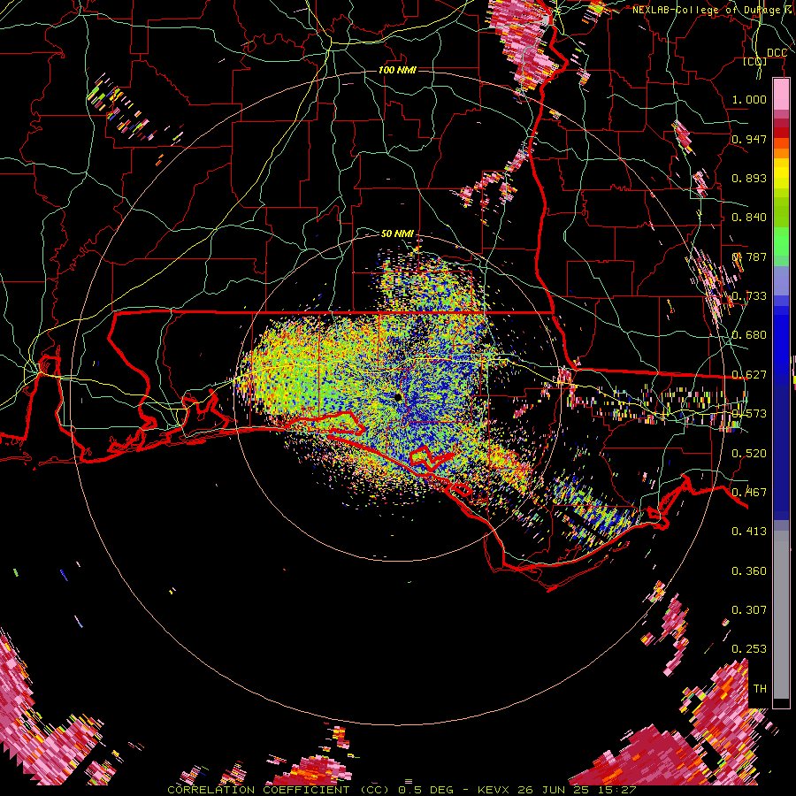The height and width of the screenshot is (796, 796).
Task: Click the 0.307 scale value
Action: tap(749, 609)
